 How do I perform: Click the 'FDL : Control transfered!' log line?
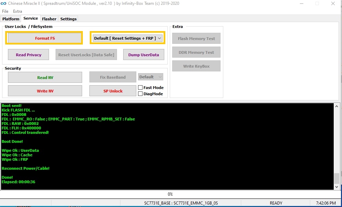(x=25, y=132)
